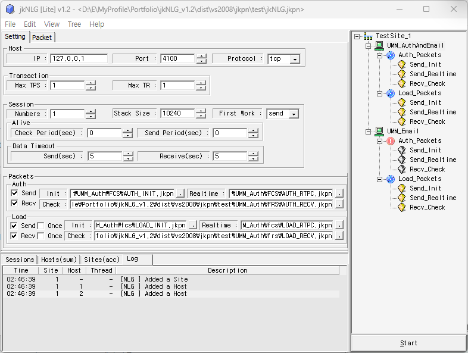Screen dimensions: 468x353
Task: Select the UMM_AuthAndEmail host computer icon
Action: 379,45
